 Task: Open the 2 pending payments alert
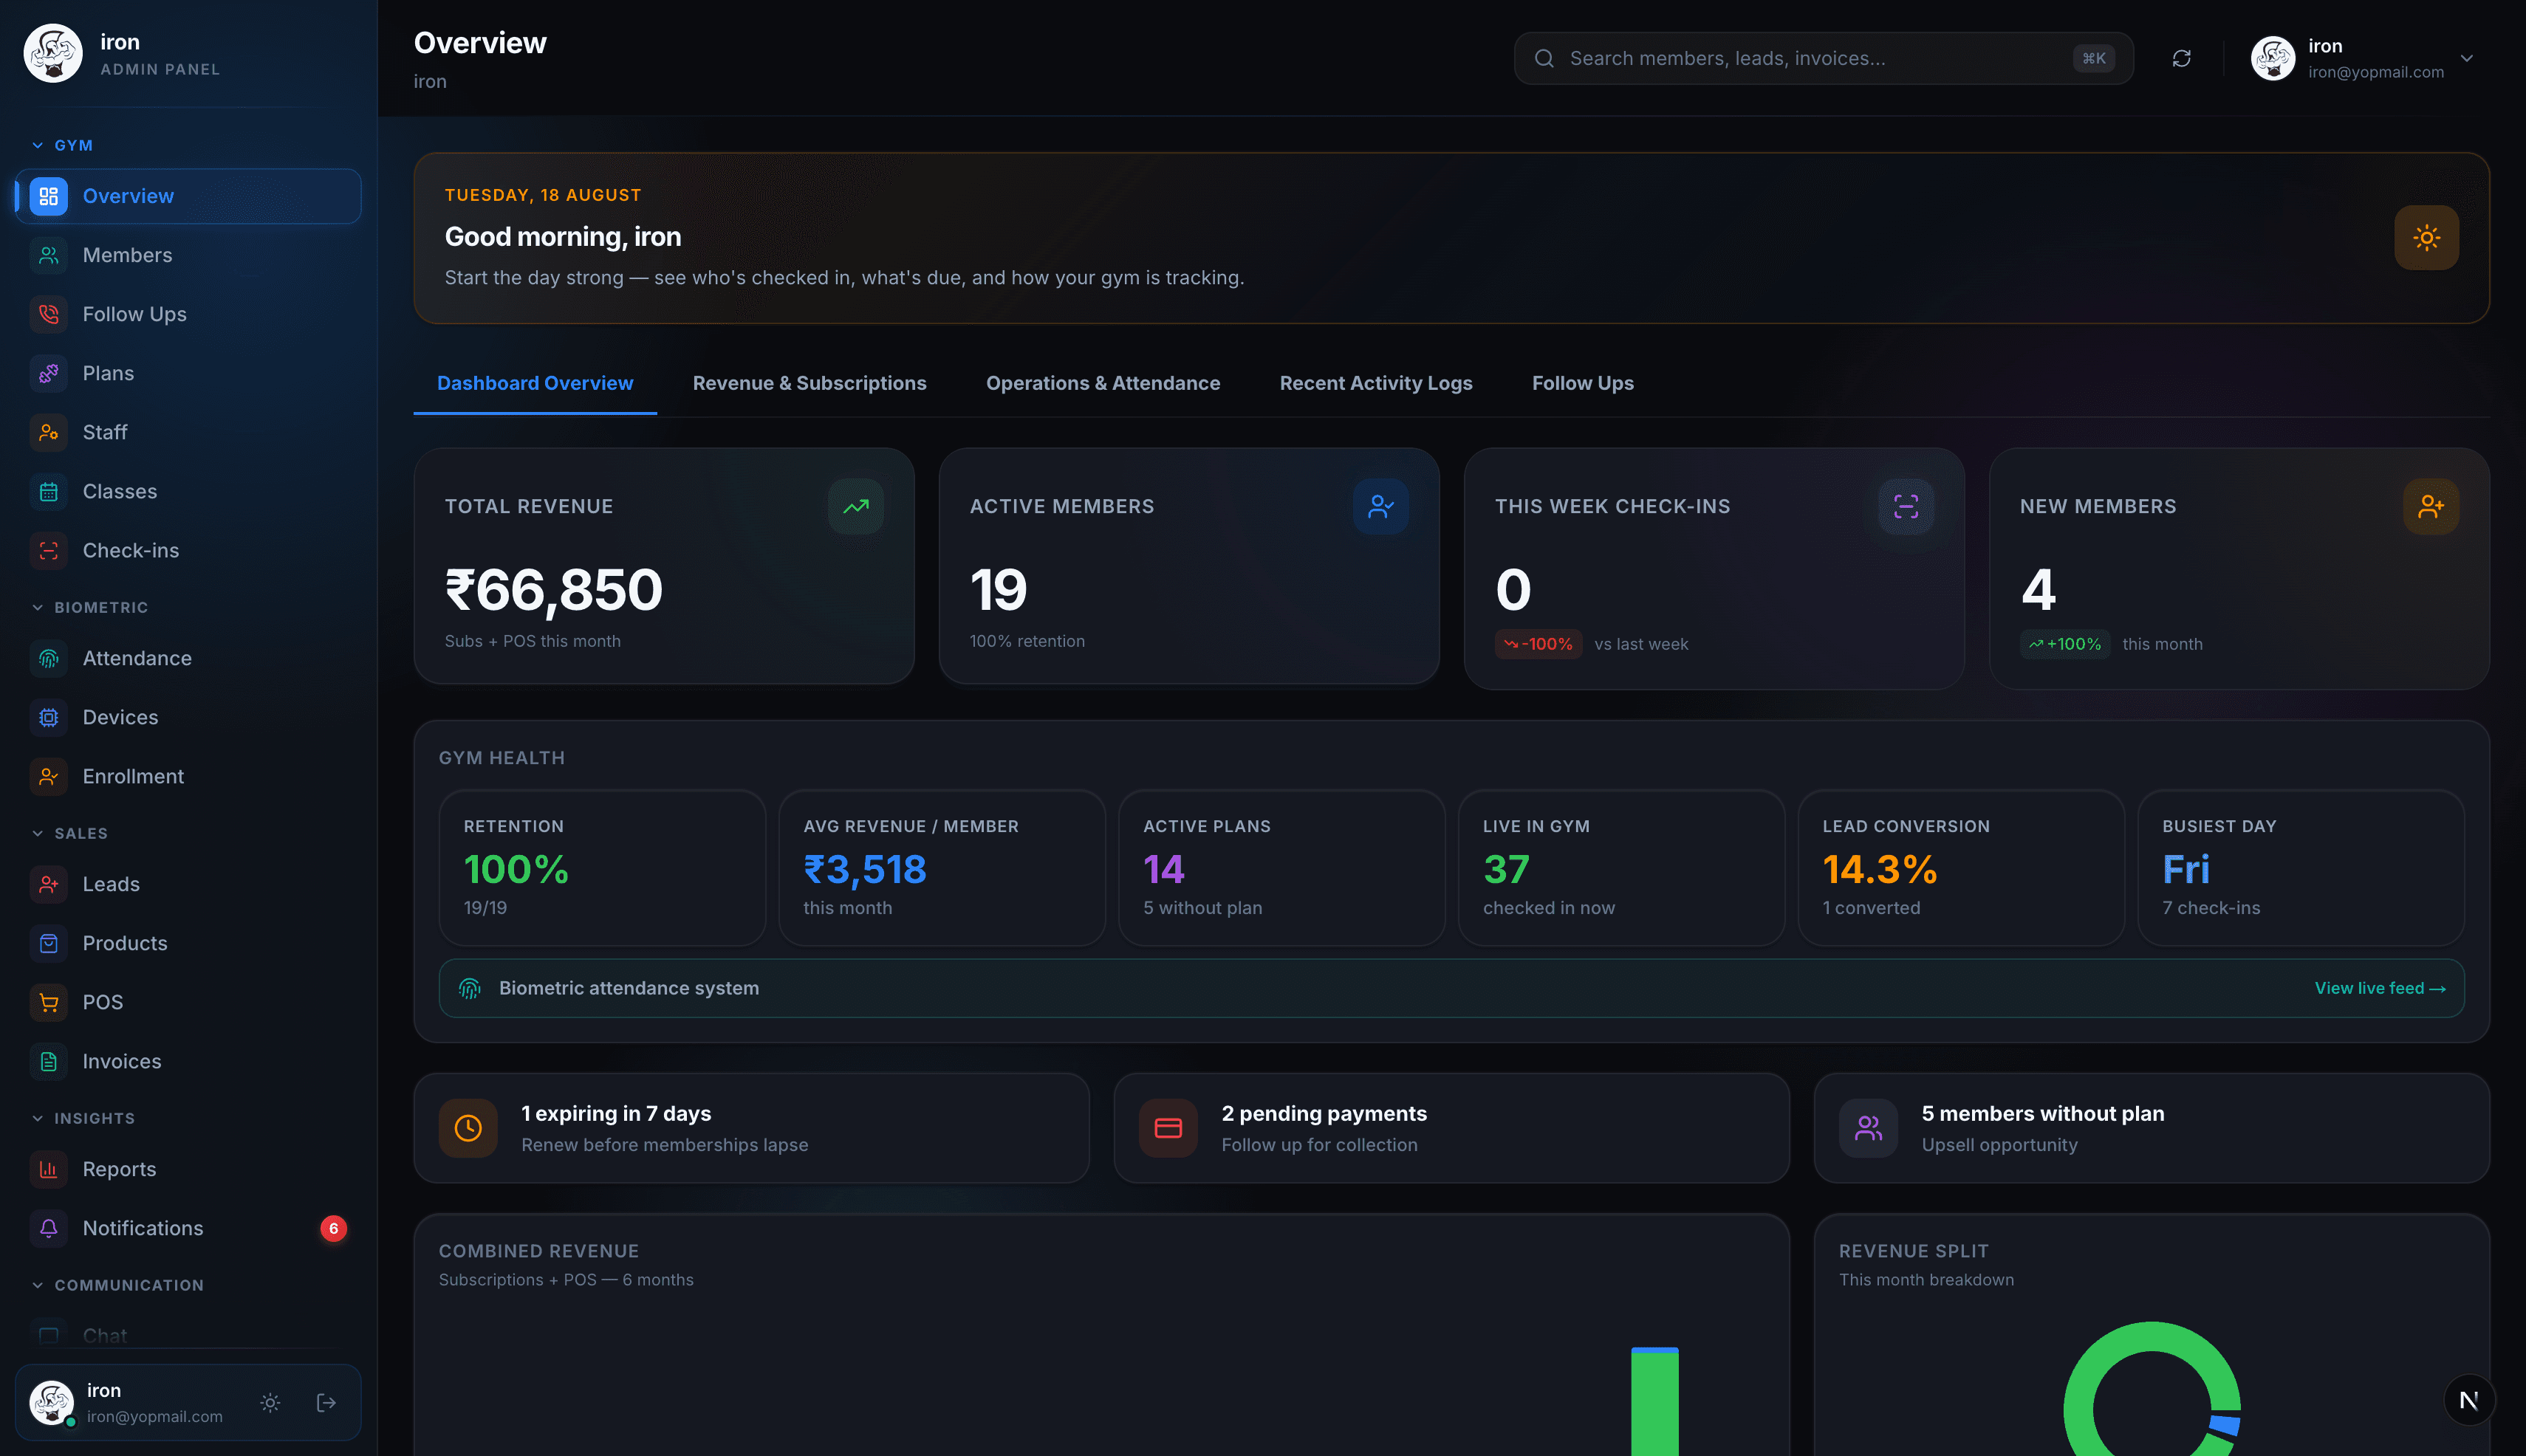pyautogui.click(x=1451, y=1128)
